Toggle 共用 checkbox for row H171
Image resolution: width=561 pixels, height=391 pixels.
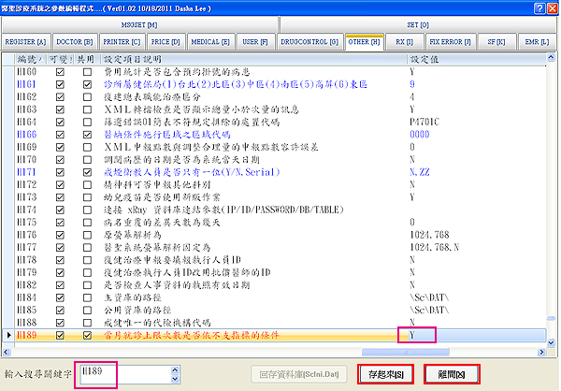(86, 174)
